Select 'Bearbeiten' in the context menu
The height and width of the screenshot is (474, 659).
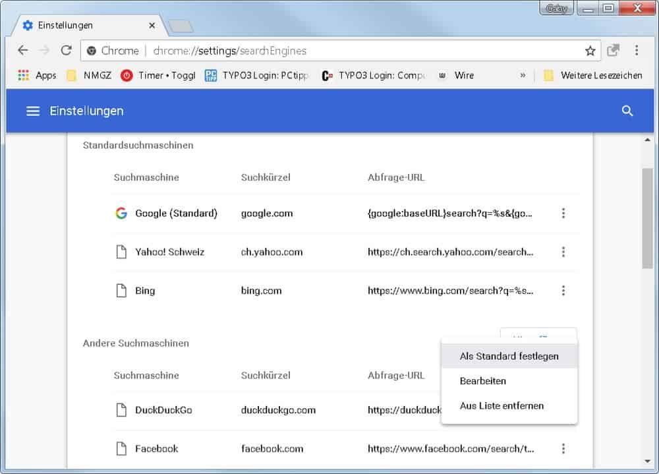tap(483, 381)
